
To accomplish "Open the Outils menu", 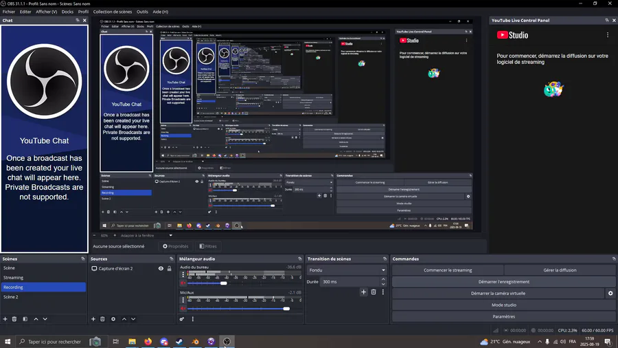I will (x=142, y=12).
